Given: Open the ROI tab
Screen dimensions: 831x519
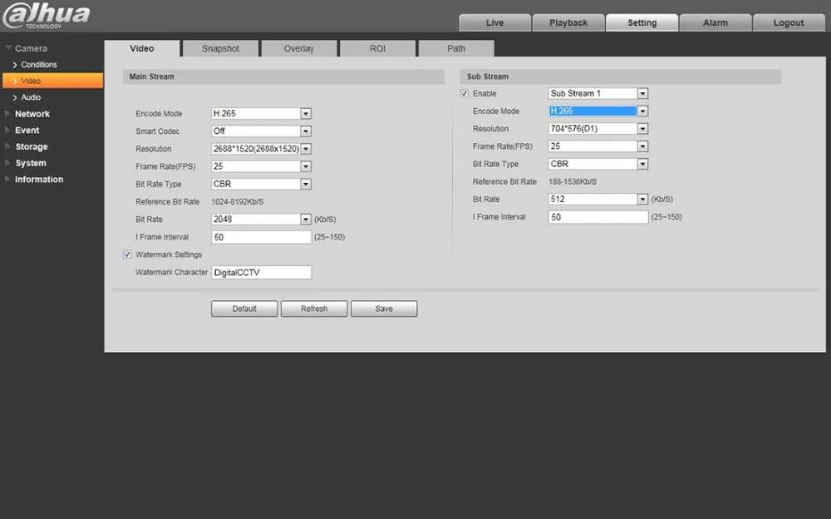Looking at the screenshot, I should click(x=377, y=48).
